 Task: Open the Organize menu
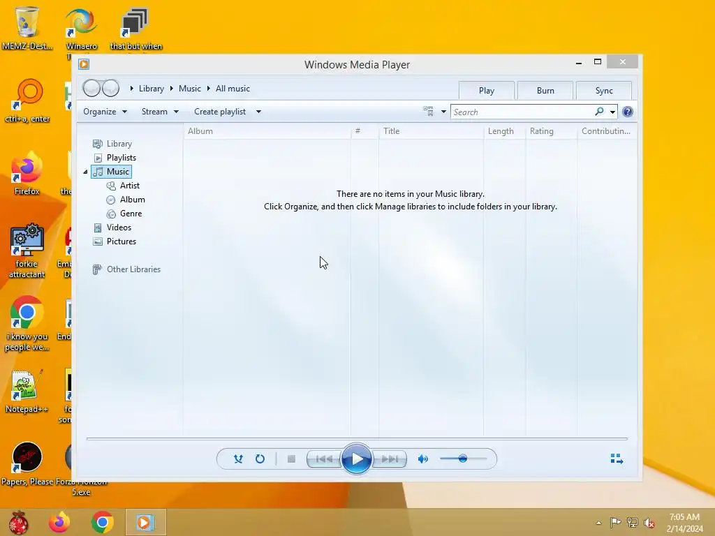pyautogui.click(x=105, y=112)
